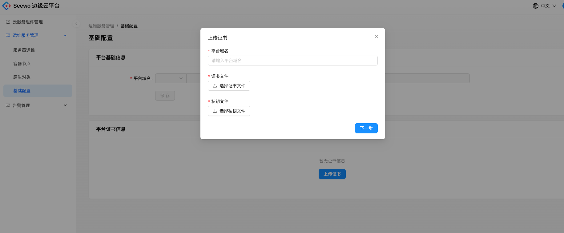Collapse the sidebar with arrow handle

click(x=76, y=24)
